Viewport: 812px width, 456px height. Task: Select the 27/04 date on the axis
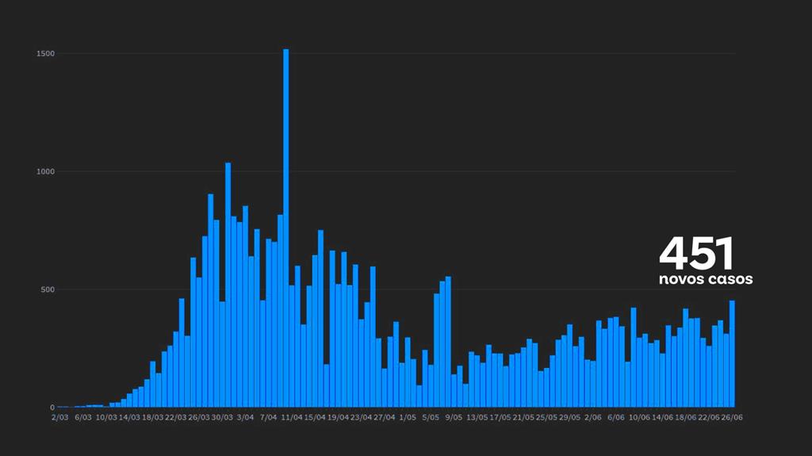pos(384,417)
